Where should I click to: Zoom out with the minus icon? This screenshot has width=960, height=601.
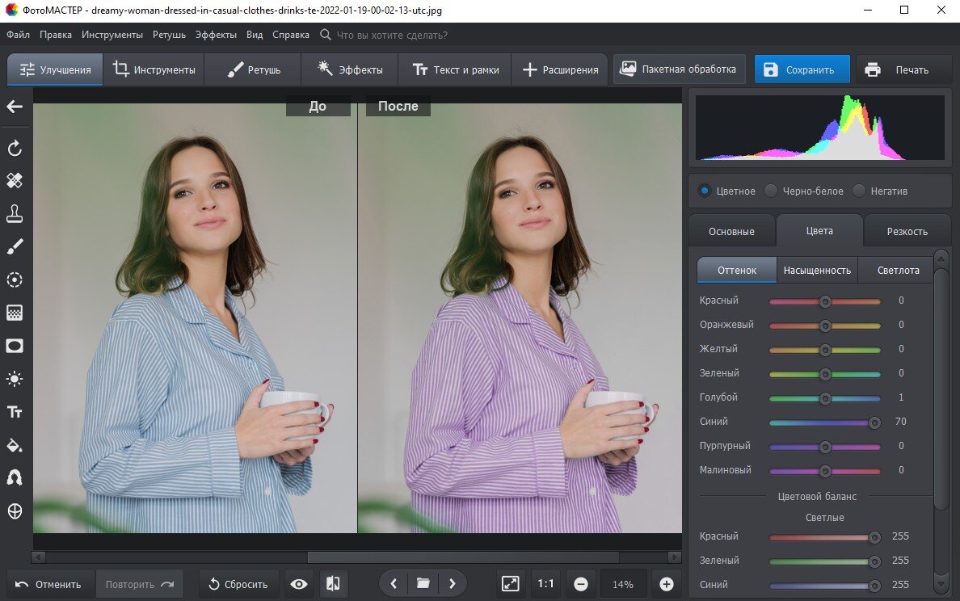coord(581,585)
